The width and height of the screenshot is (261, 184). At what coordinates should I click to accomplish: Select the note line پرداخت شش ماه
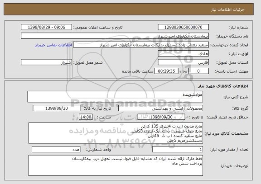pyautogui.click(x=187, y=164)
